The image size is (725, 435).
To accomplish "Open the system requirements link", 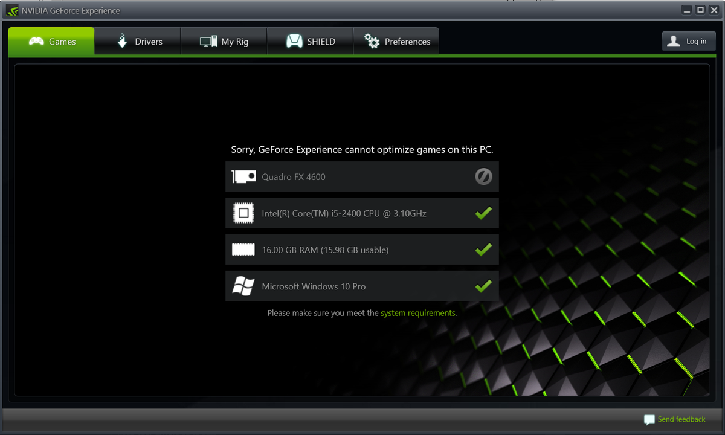I will pyautogui.click(x=418, y=313).
